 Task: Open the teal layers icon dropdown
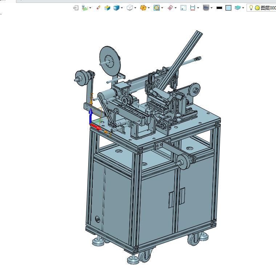pos(243,8)
